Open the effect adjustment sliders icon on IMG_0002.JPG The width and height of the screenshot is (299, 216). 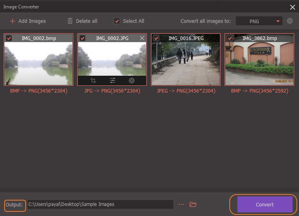[x=113, y=81]
